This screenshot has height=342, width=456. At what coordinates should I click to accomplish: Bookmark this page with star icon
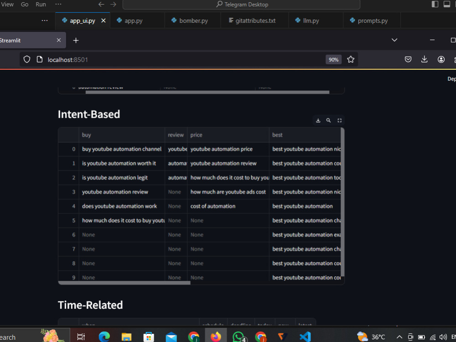[351, 60]
